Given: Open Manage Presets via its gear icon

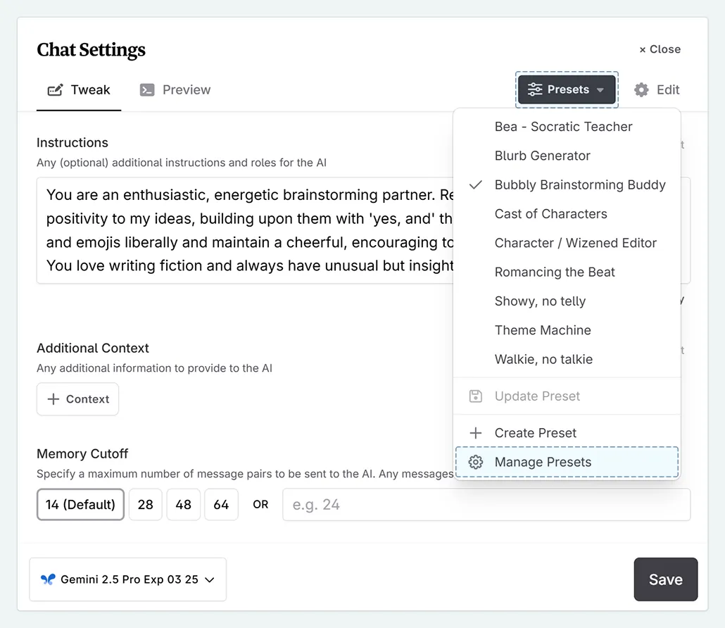Looking at the screenshot, I should tap(476, 462).
